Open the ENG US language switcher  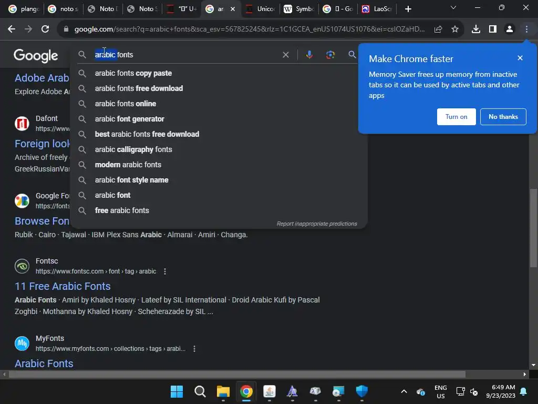(x=441, y=391)
